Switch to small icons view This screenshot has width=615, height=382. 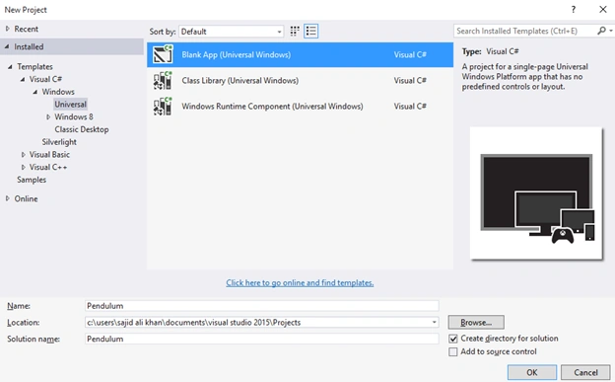pyautogui.click(x=295, y=31)
